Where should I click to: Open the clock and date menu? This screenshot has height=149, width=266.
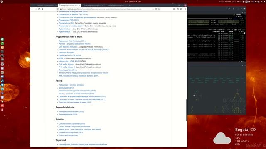pyautogui.click(x=133, y=2)
